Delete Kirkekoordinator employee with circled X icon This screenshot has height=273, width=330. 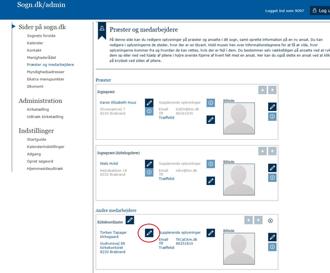coord(270,221)
